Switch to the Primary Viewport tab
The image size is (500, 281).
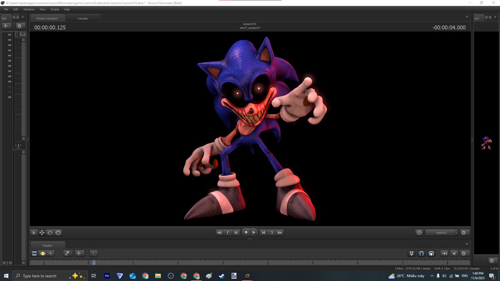[47, 18]
